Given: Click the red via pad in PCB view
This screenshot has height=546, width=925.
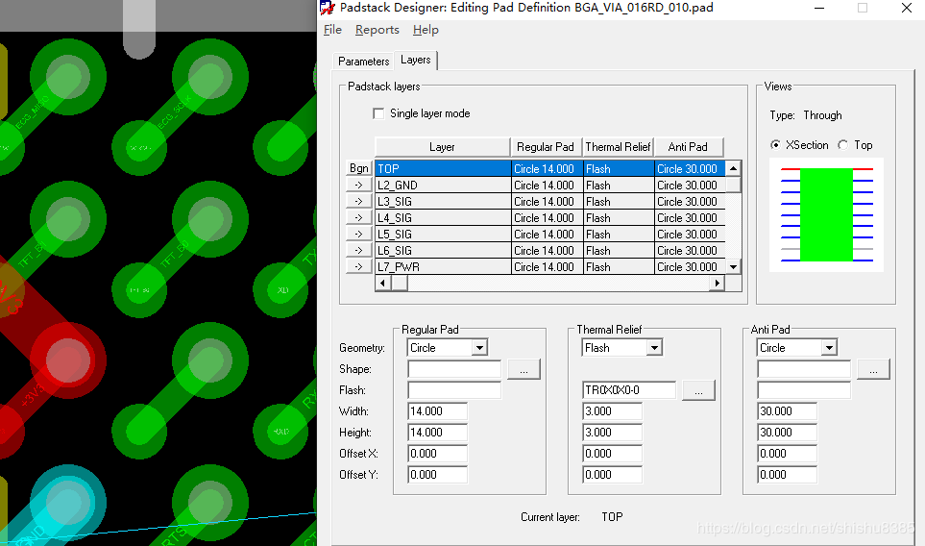Looking at the screenshot, I should click(x=68, y=360).
